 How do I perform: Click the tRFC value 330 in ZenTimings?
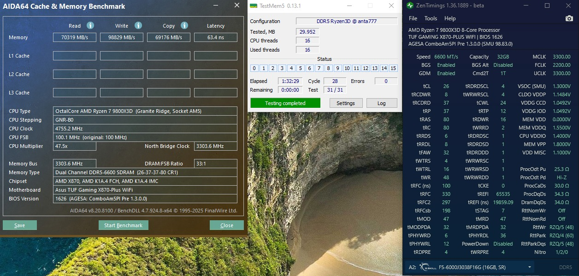(446, 194)
